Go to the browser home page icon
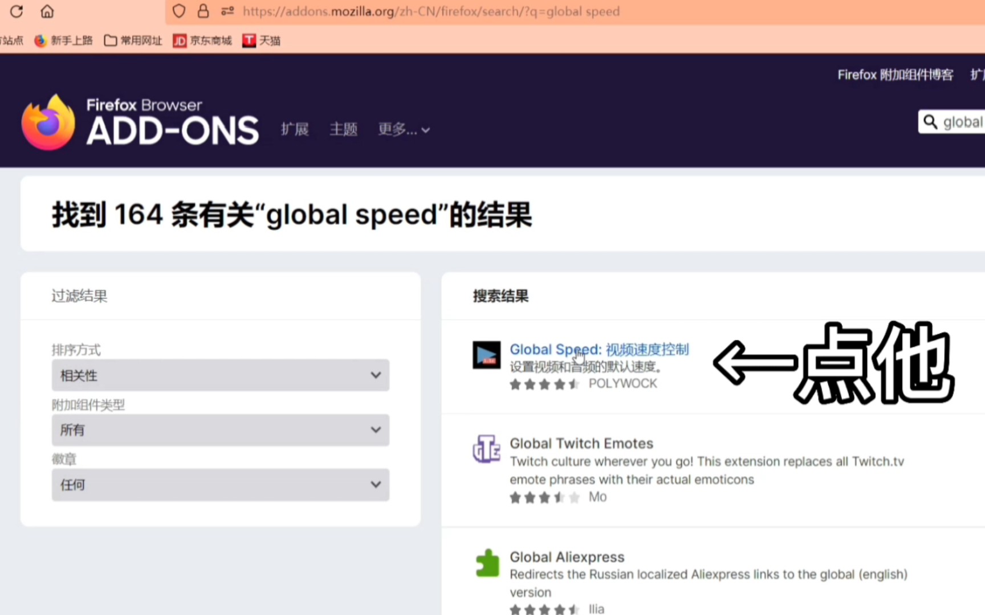The image size is (985, 615). [x=47, y=11]
